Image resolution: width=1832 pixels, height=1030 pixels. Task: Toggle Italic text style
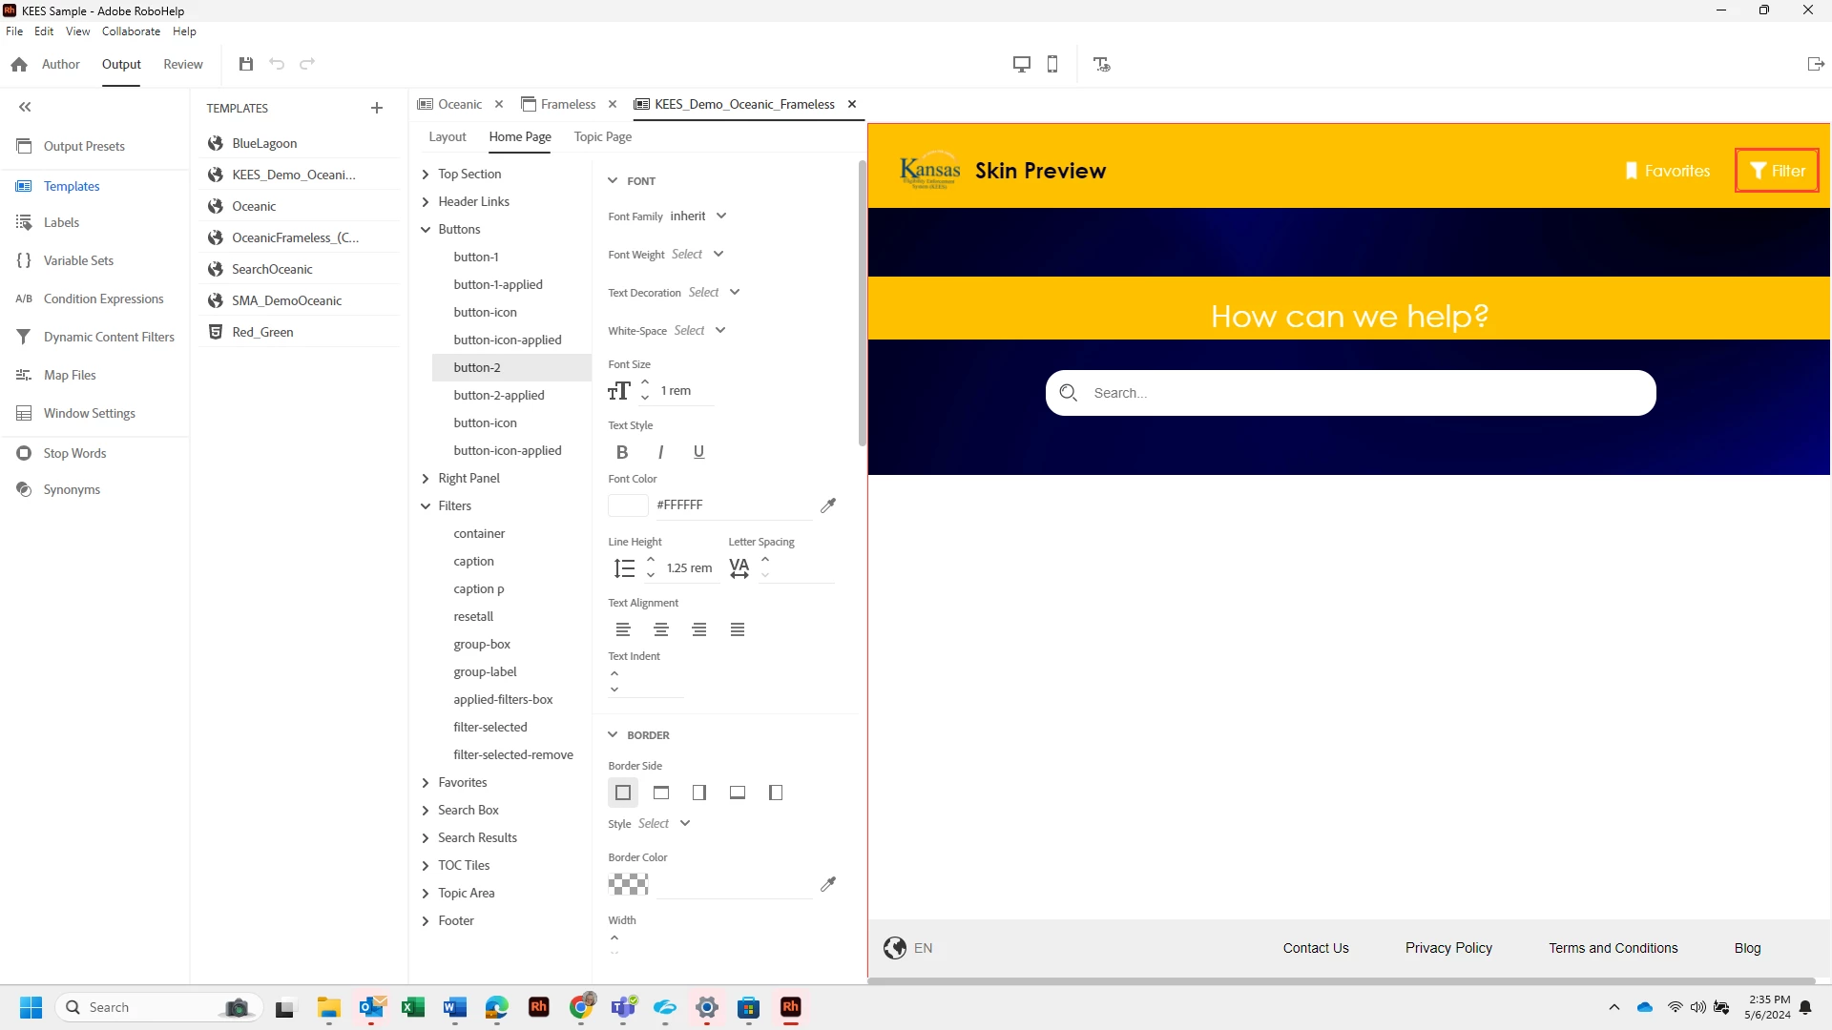click(x=660, y=452)
